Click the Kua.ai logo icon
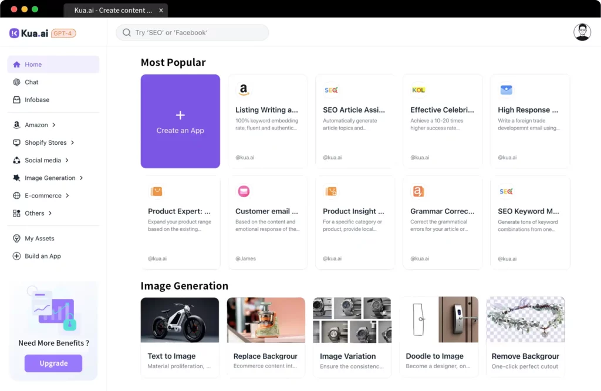 pyautogui.click(x=15, y=33)
